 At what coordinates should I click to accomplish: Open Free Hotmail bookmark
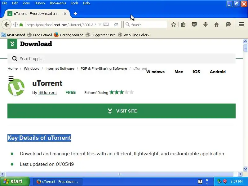[40, 35]
